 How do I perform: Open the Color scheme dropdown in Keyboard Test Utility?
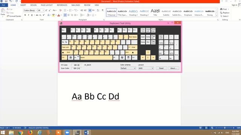point(128,68)
